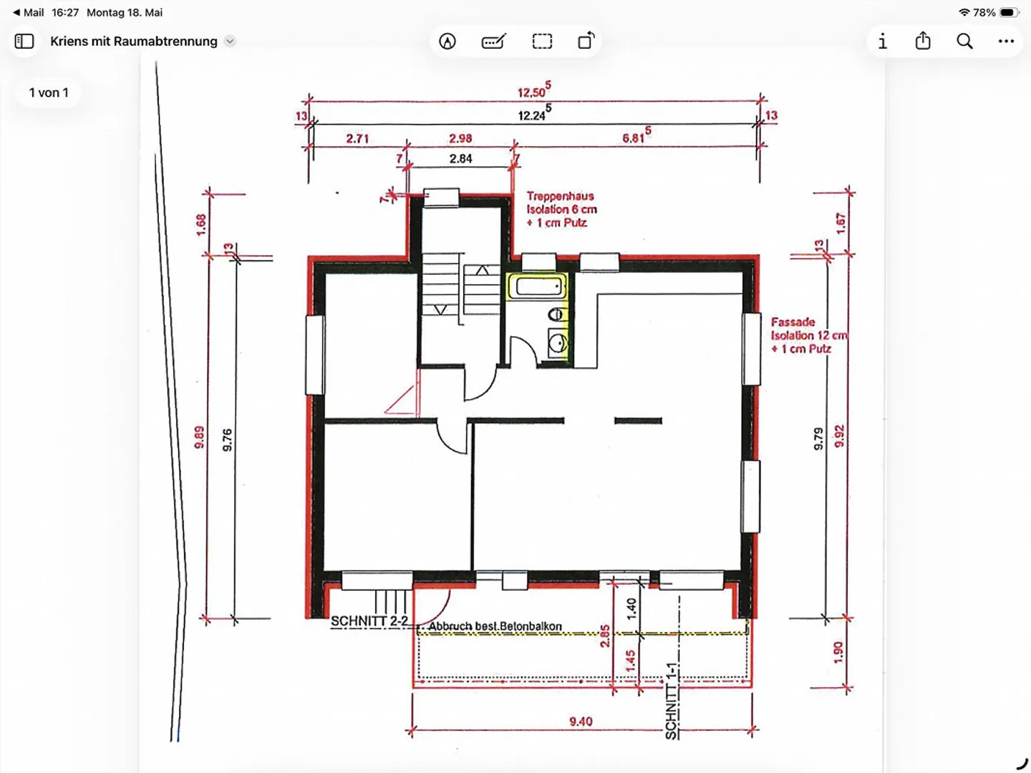The image size is (1031, 773).
Task: Tap the 2.85 balcony depth dimension
Action: pos(605,636)
